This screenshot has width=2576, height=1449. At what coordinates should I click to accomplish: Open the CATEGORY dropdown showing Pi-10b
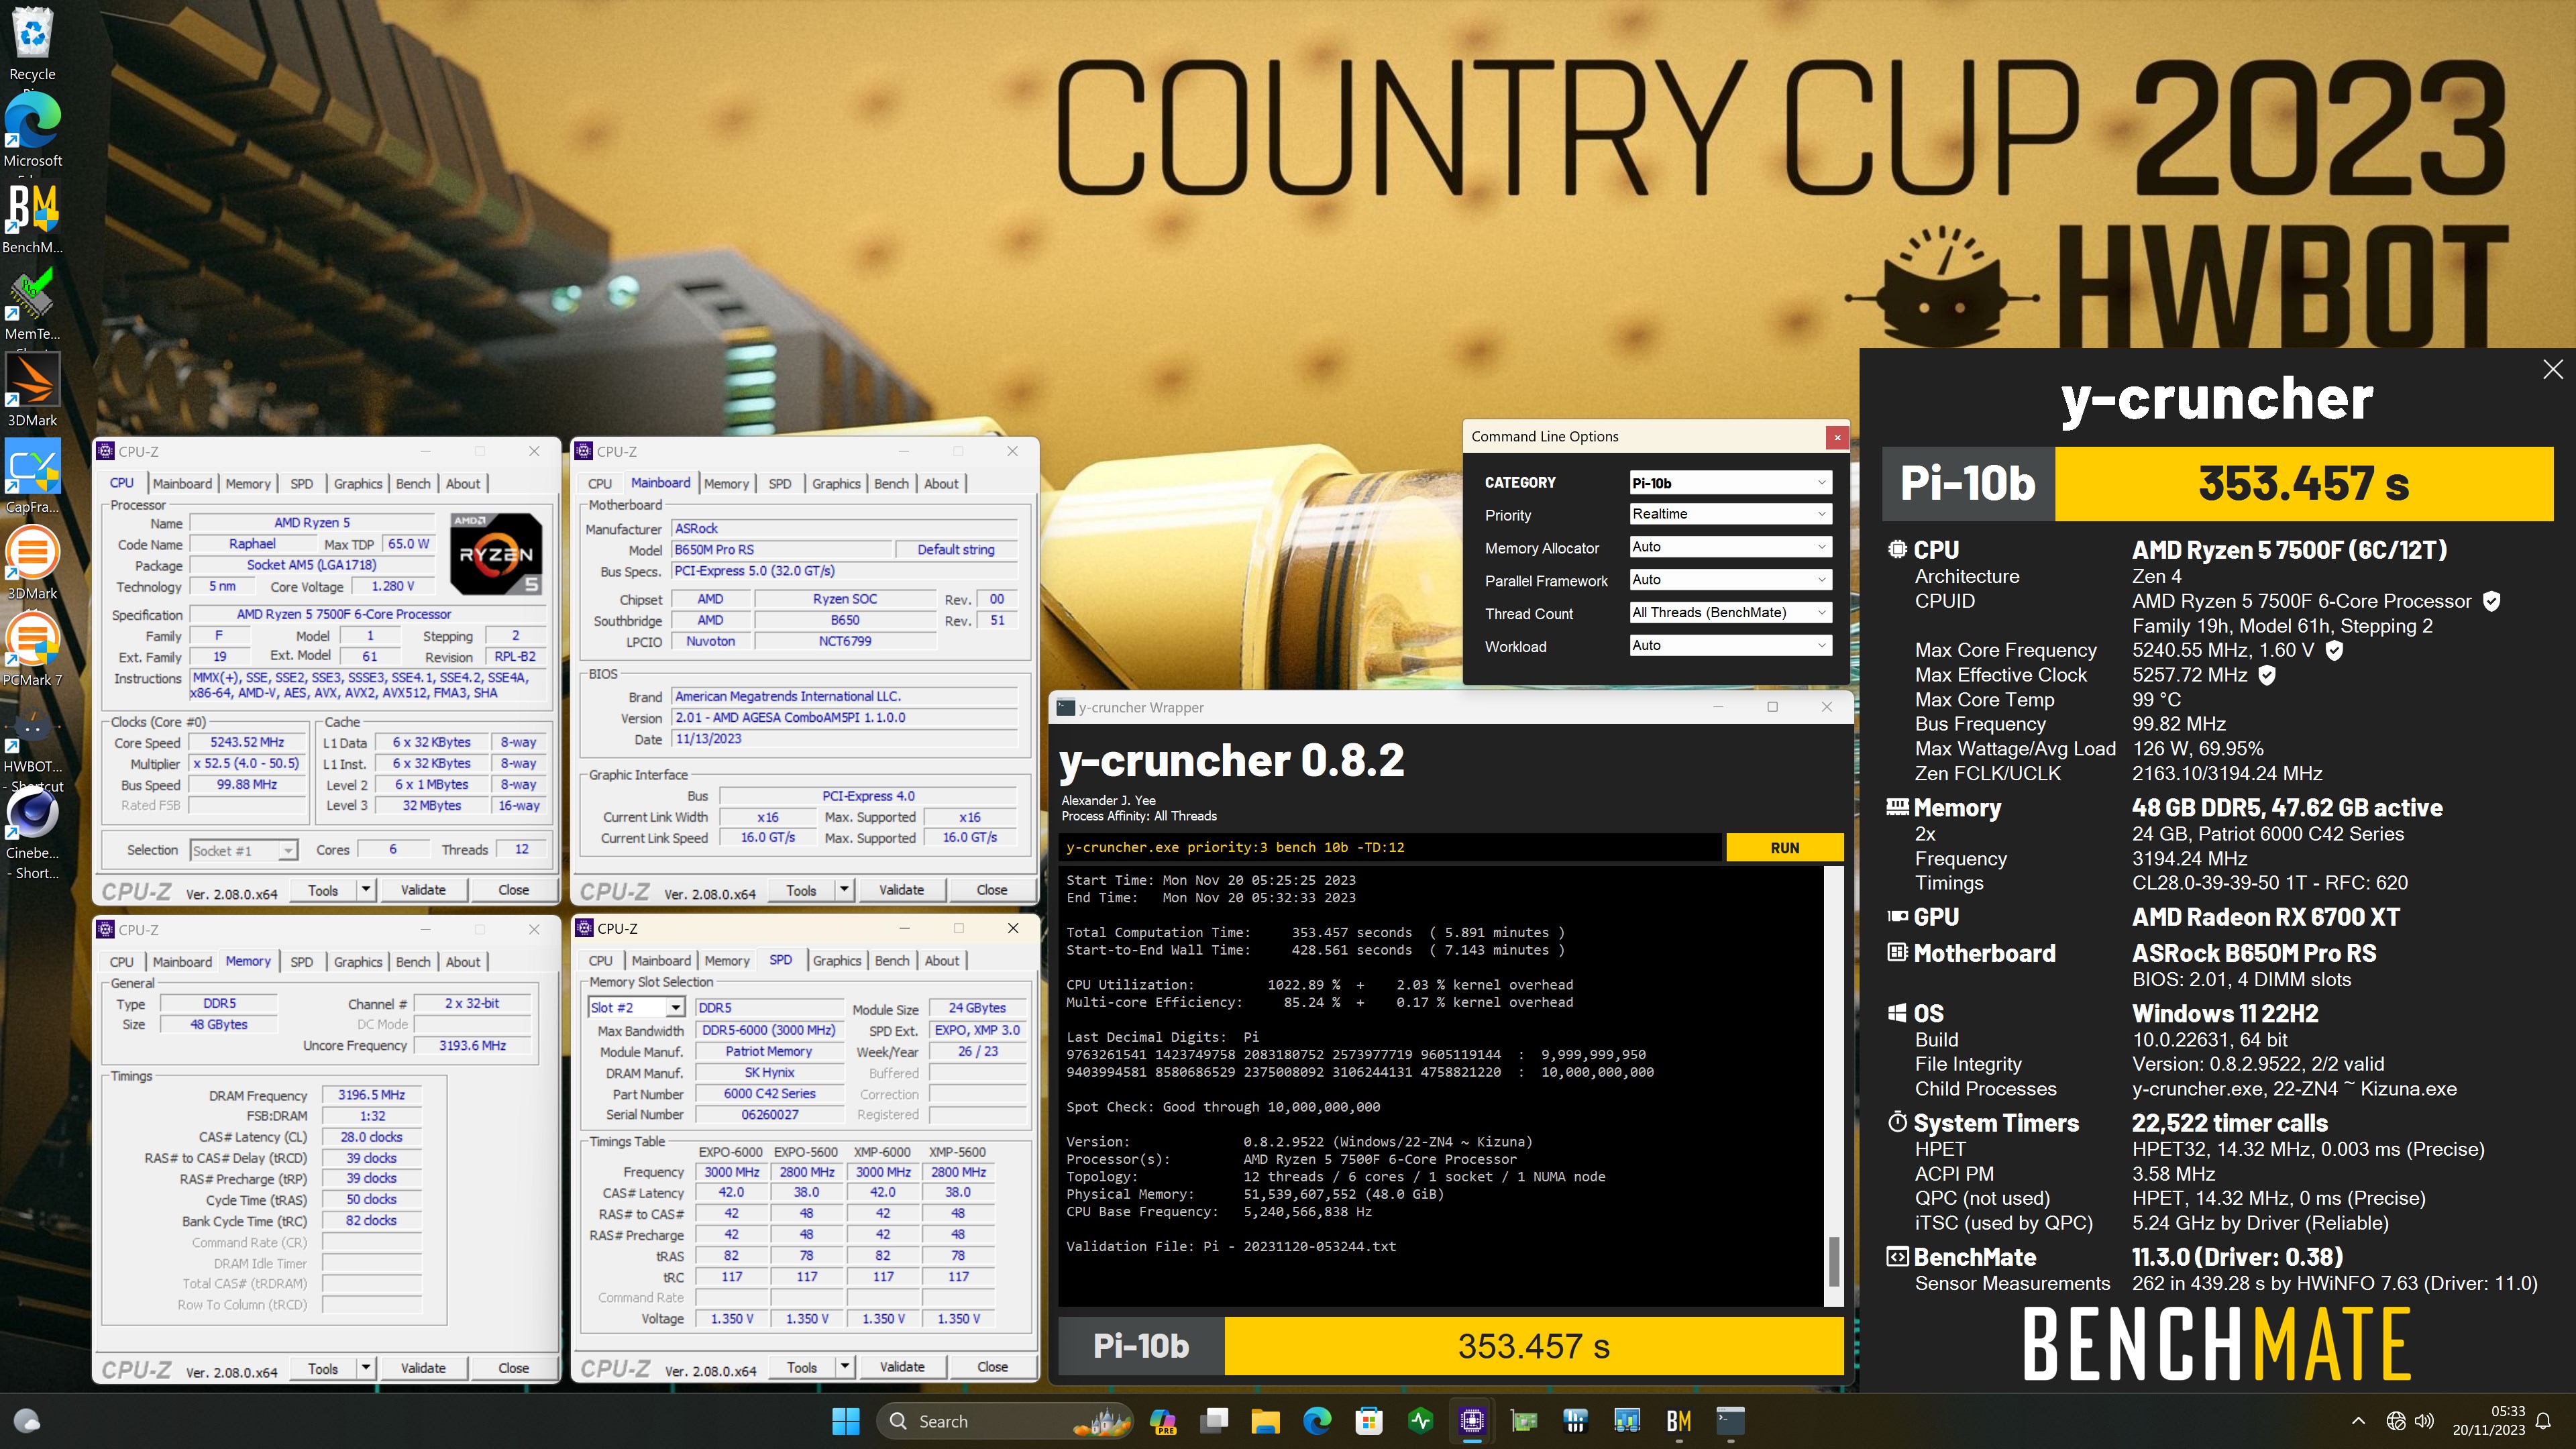[x=1730, y=483]
